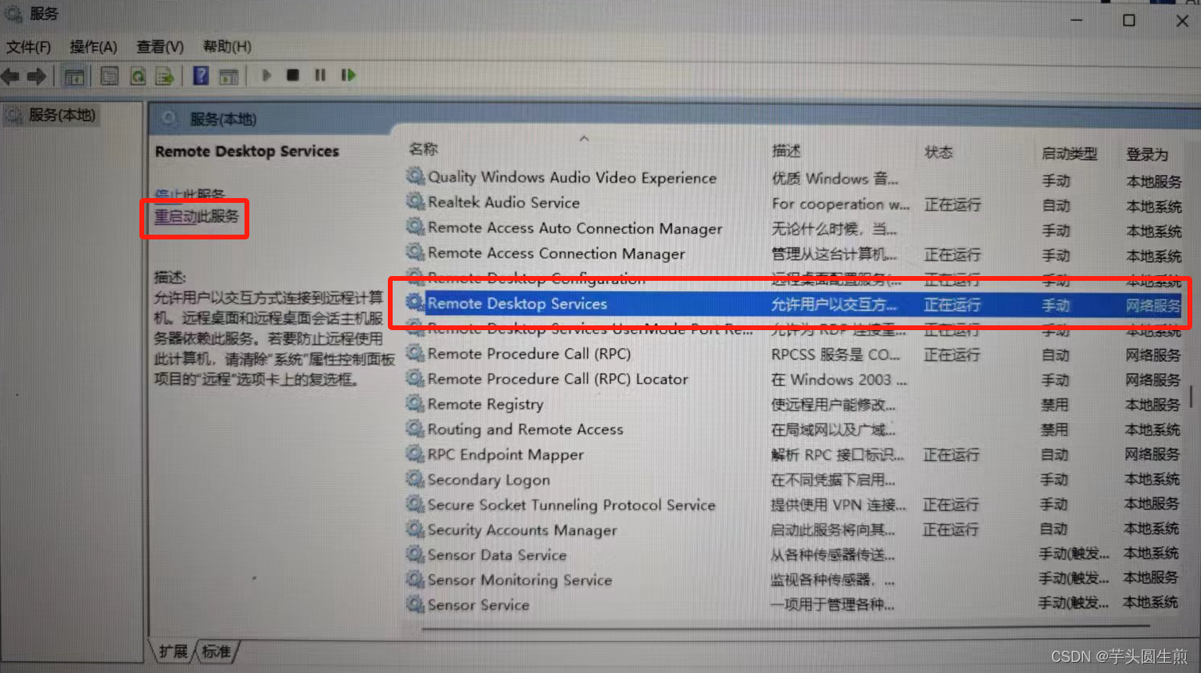Click the Restart Service toolbar icon
Viewport: 1201px width, 673px height.
348,76
